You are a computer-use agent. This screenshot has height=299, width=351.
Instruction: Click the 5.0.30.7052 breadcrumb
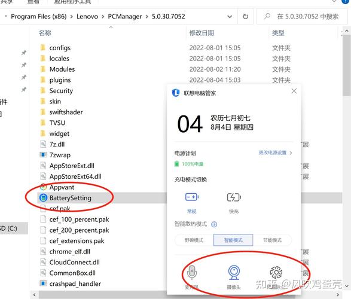pos(169,17)
